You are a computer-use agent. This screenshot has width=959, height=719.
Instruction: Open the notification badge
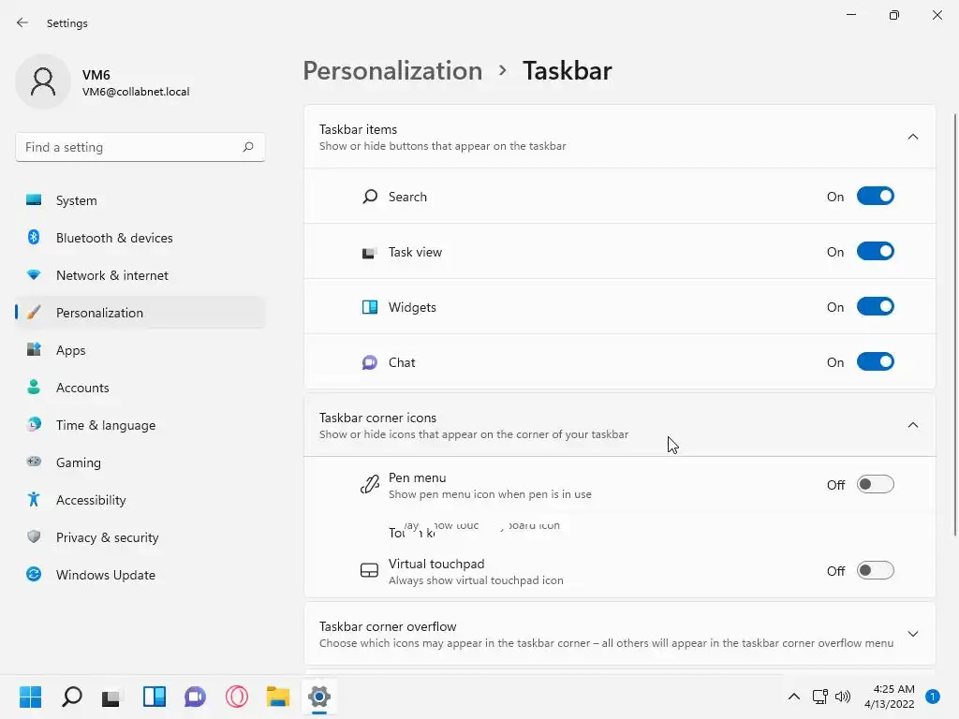click(x=933, y=697)
